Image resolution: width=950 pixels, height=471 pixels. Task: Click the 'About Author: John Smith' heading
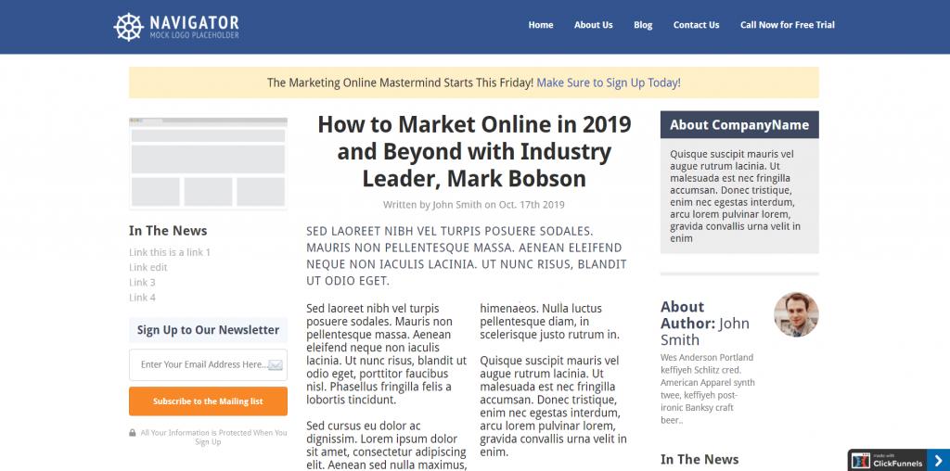(705, 323)
